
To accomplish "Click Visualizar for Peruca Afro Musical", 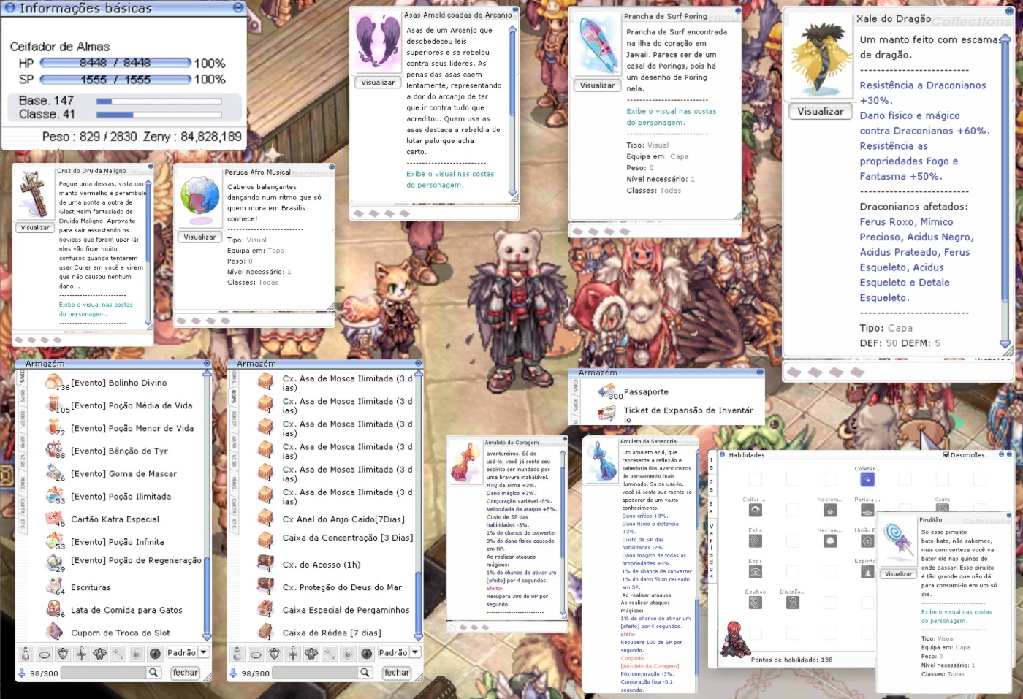I will 199,237.
